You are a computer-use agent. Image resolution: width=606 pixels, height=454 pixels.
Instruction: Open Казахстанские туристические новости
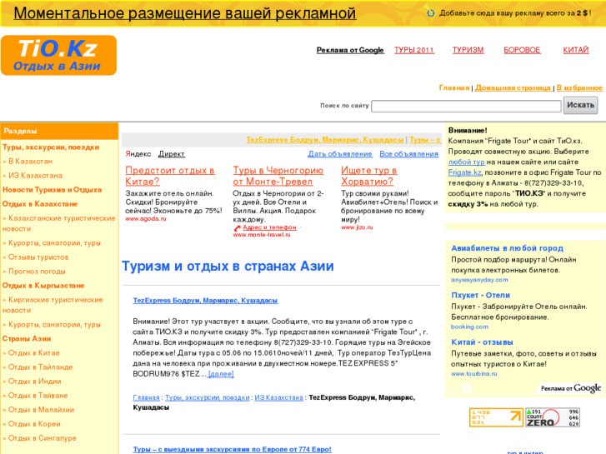click(58, 223)
